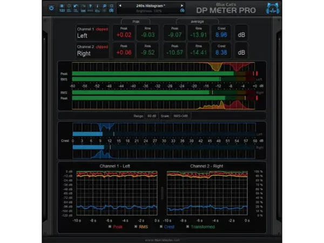Open about info with the i icon
Screen dimensions: 324x243
(x=98, y=6)
